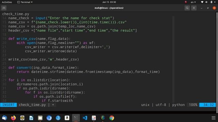Click 'open' keyword on line 20
Image resolution: width=218 pixels, height=122 pixels.
(x=31, y=43)
